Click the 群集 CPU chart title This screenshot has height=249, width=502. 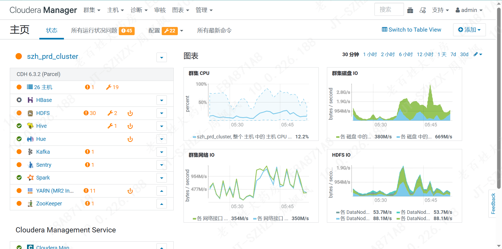(199, 73)
